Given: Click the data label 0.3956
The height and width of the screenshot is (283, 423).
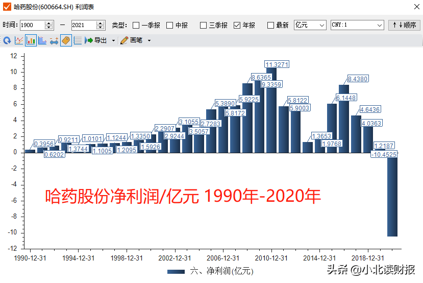Looking at the screenshot, I should [44, 144].
